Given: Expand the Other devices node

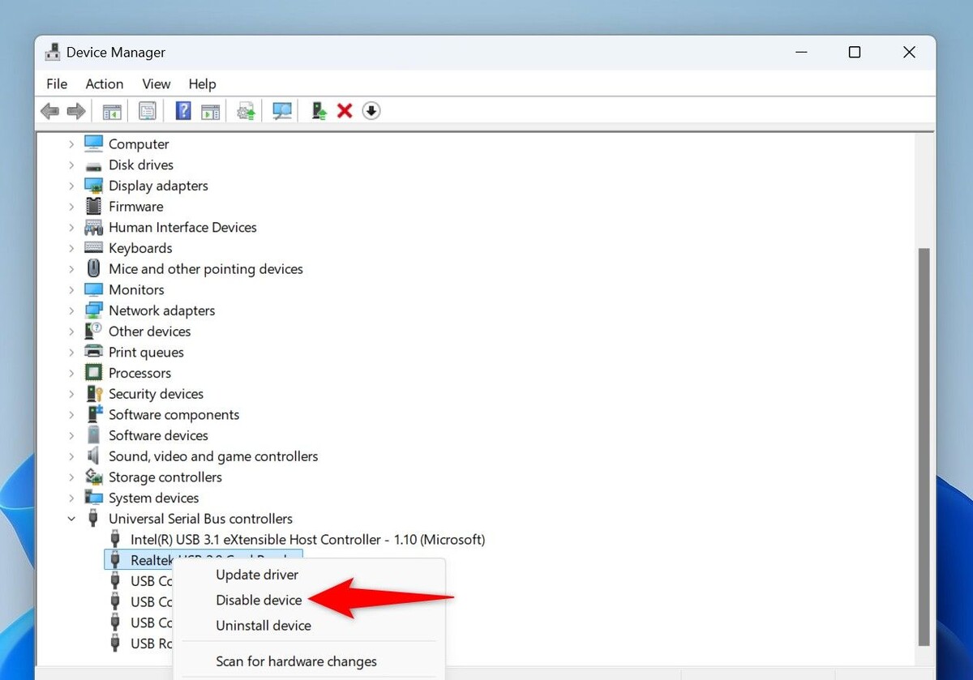Looking at the screenshot, I should [x=71, y=331].
